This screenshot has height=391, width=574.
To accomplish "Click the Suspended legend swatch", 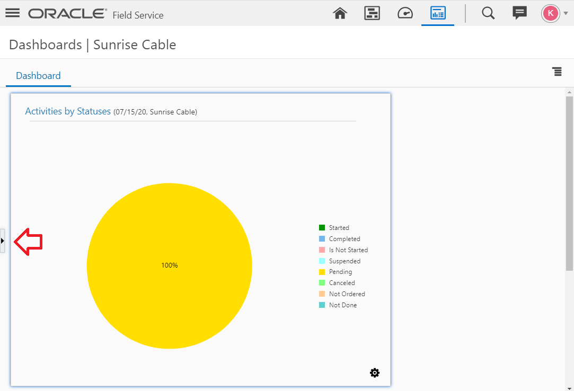I will tap(322, 261).
